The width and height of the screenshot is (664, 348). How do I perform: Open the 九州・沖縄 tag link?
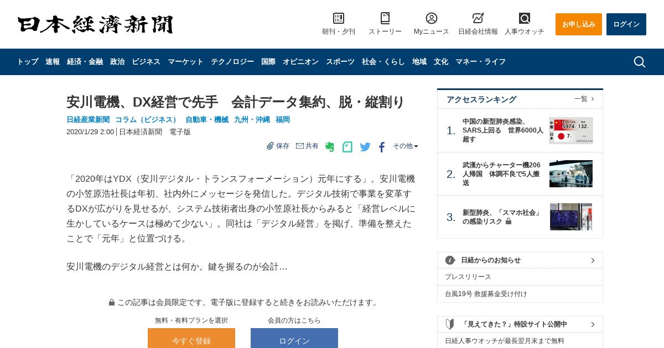pos(252,119)
